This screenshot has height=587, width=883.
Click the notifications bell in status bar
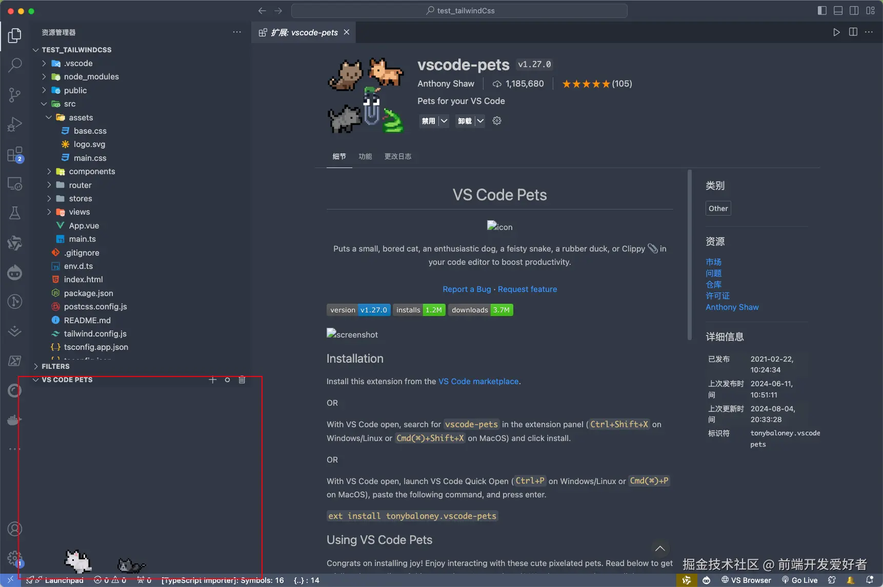coord(870,580)
